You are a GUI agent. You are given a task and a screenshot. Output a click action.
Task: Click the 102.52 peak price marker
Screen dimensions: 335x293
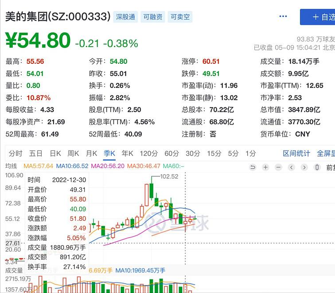(x=169, y=176)
